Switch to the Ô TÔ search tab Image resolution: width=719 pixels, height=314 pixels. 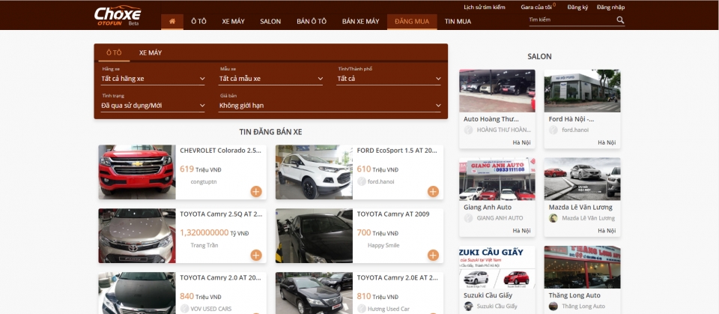point(114,52)
